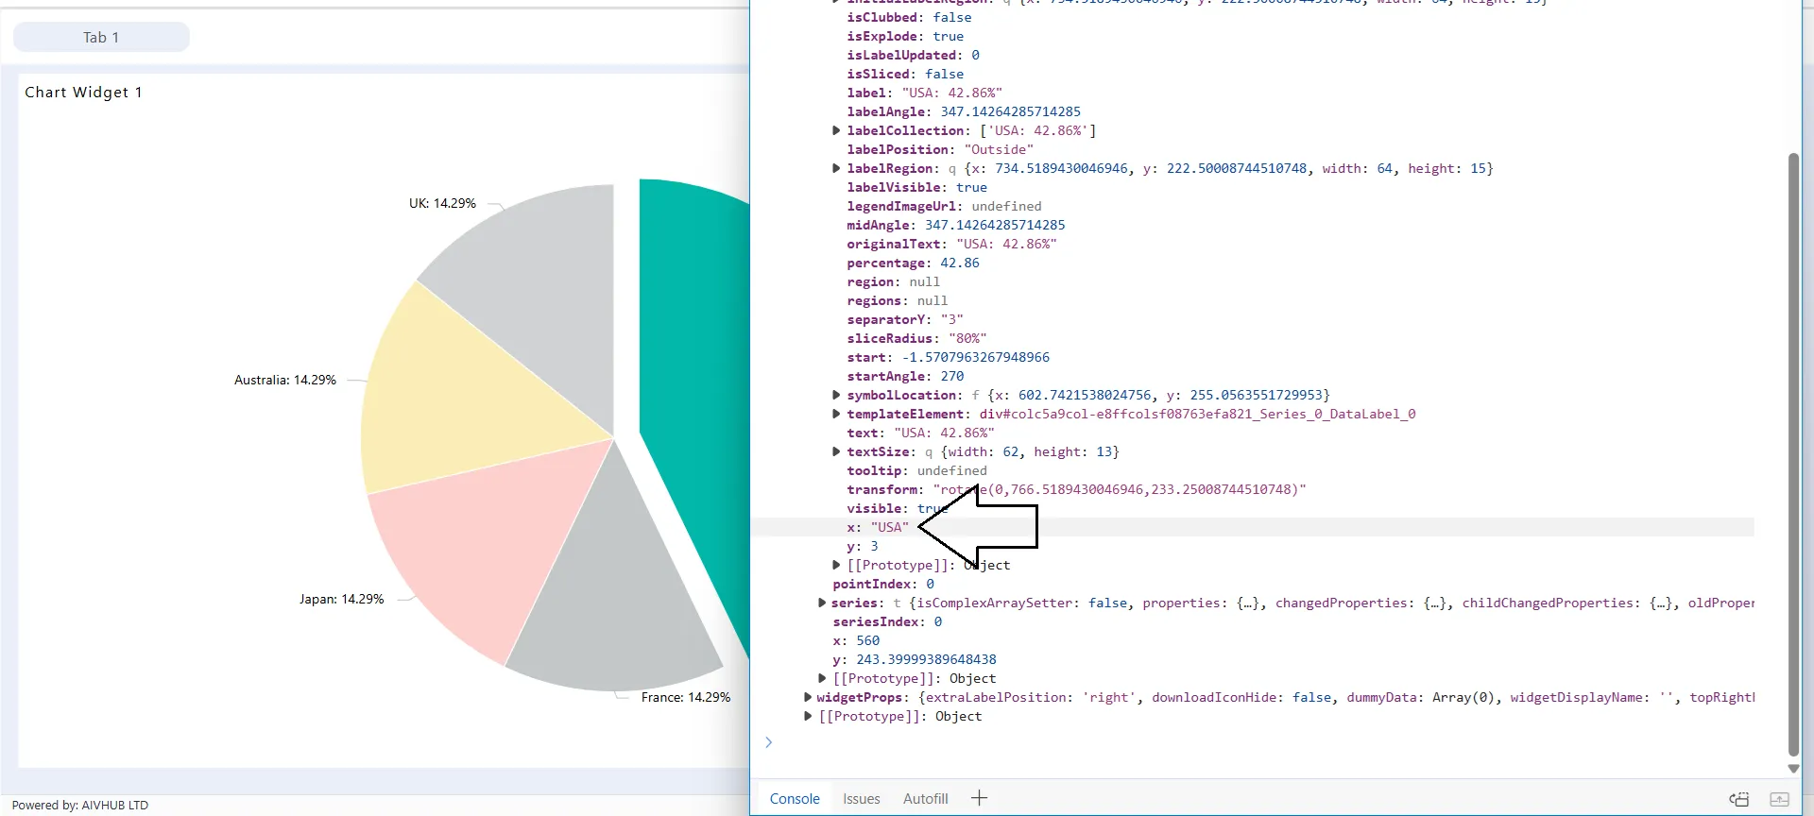Expand the labelCollection array
The height and width of the screenshot is (816, 1814).
(836, 130)
